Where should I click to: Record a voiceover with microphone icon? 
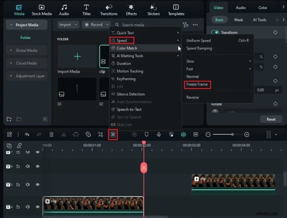click(159, 134)
